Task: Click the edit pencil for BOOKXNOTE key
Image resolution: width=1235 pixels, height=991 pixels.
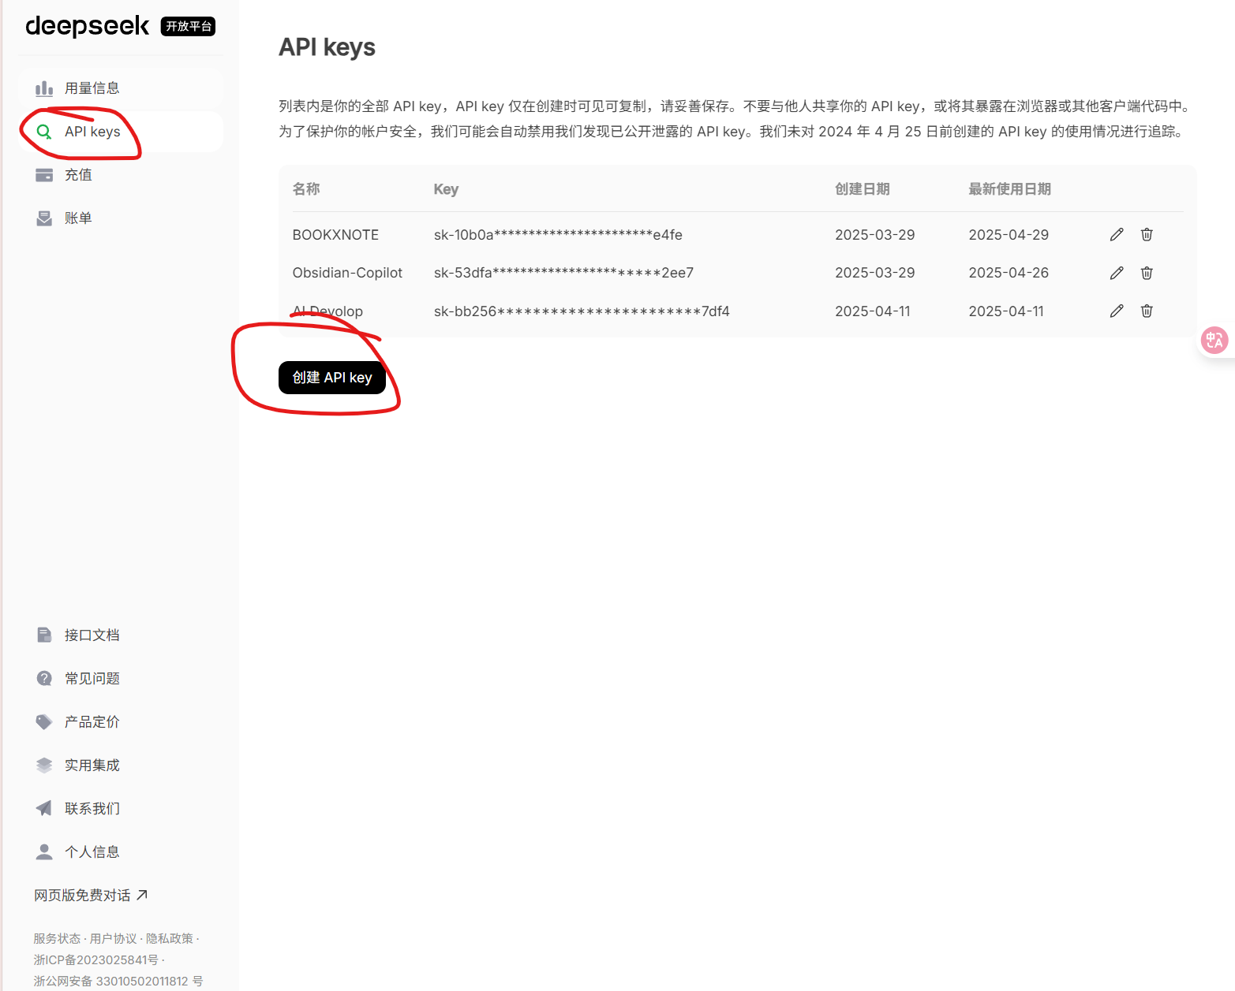Action: (x=1117, y=234)
